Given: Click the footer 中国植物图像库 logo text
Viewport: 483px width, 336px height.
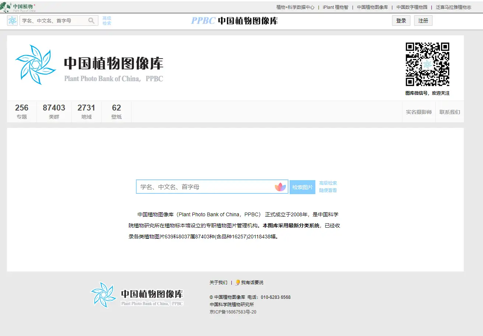Looking at the screenshot, I should pos(152,294).
